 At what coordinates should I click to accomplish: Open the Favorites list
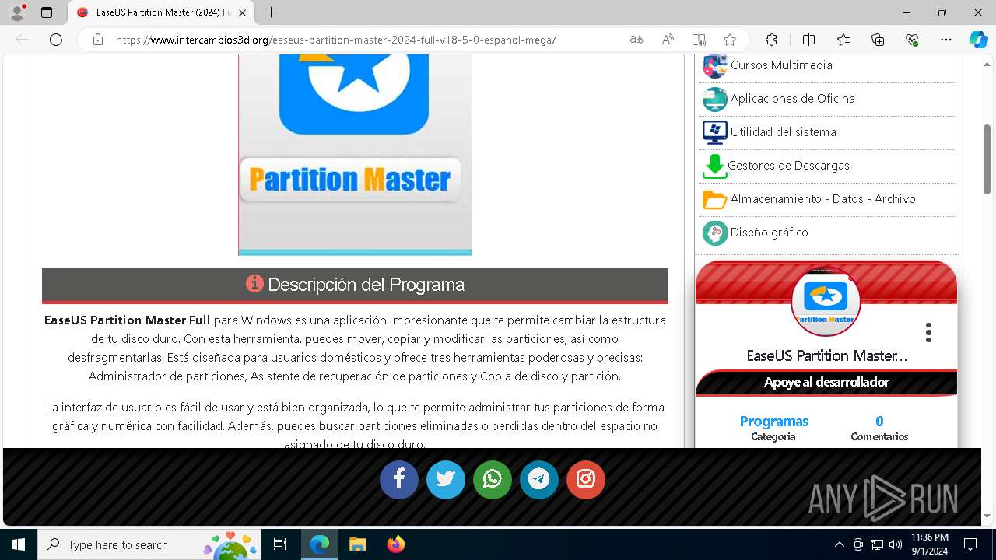[x=843, y=40]
